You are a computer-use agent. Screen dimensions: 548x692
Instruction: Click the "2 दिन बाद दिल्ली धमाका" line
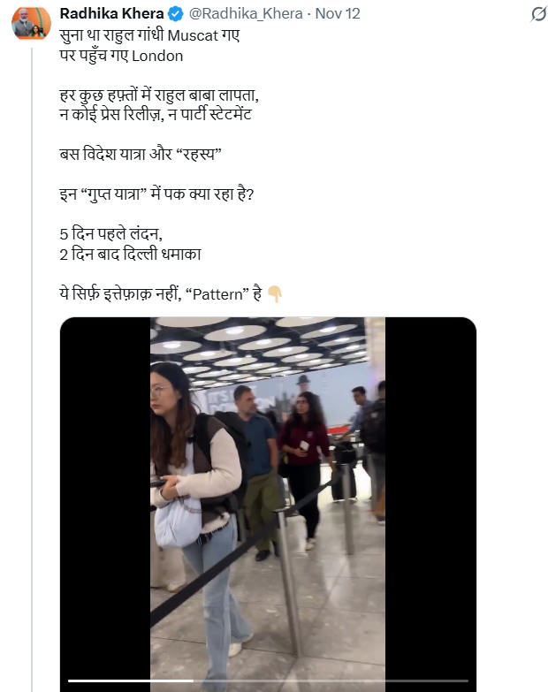coord(131,255)
